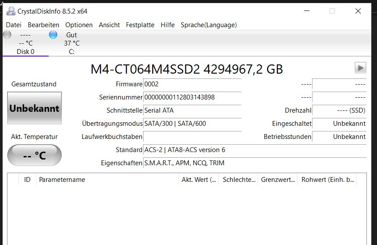Click the Drehzahl ---- (SSD) field
This screenshot has width=377, height=245.
[x=339, y=110]
